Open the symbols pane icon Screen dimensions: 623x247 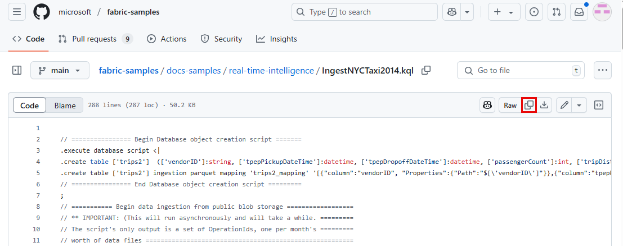click(x=599, y=105)
